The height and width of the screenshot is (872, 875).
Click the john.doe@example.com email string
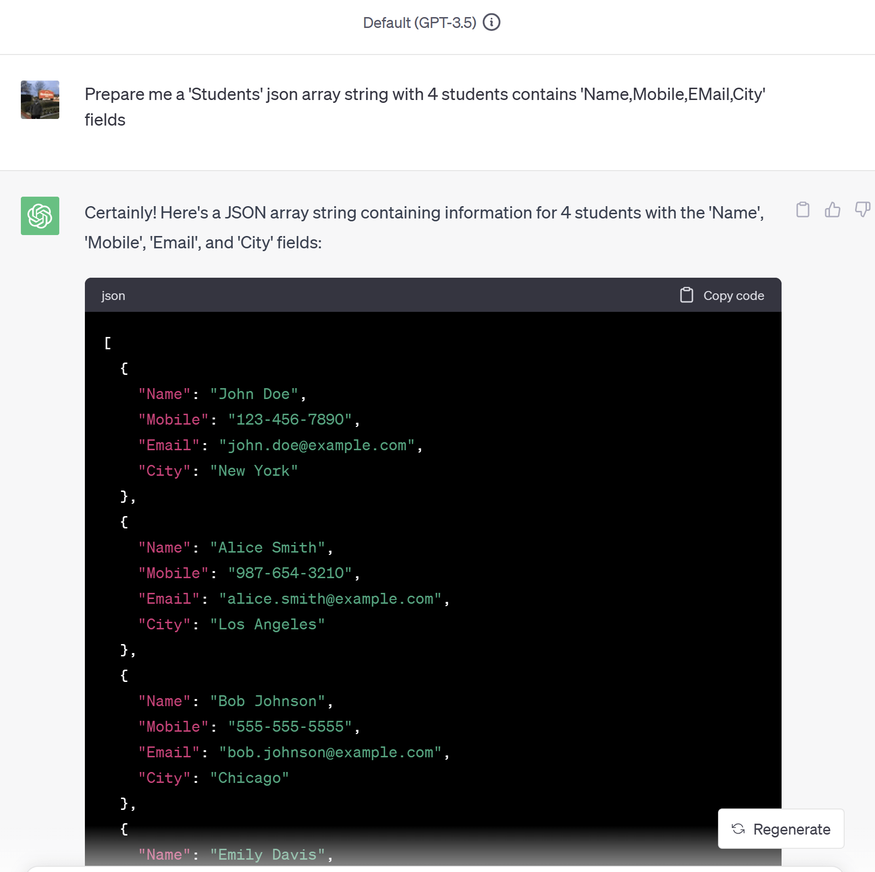(x=317, y=445)
